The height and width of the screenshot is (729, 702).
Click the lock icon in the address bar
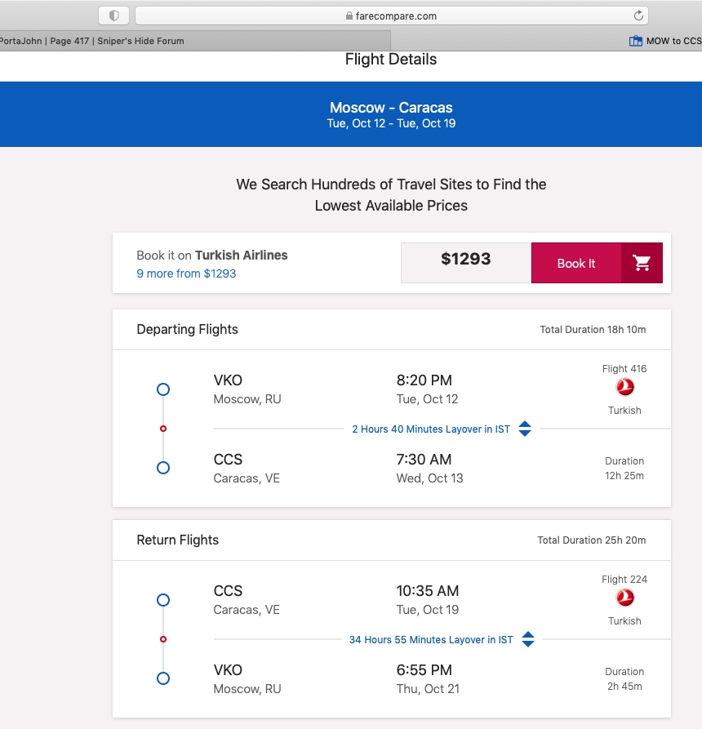tap(349, 16)
